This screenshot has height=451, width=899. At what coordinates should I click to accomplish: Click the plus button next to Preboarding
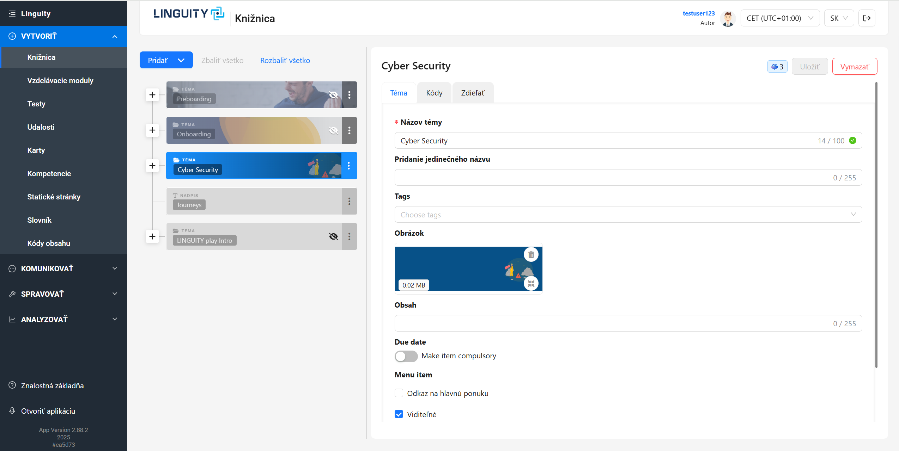(x=152, y=95)
